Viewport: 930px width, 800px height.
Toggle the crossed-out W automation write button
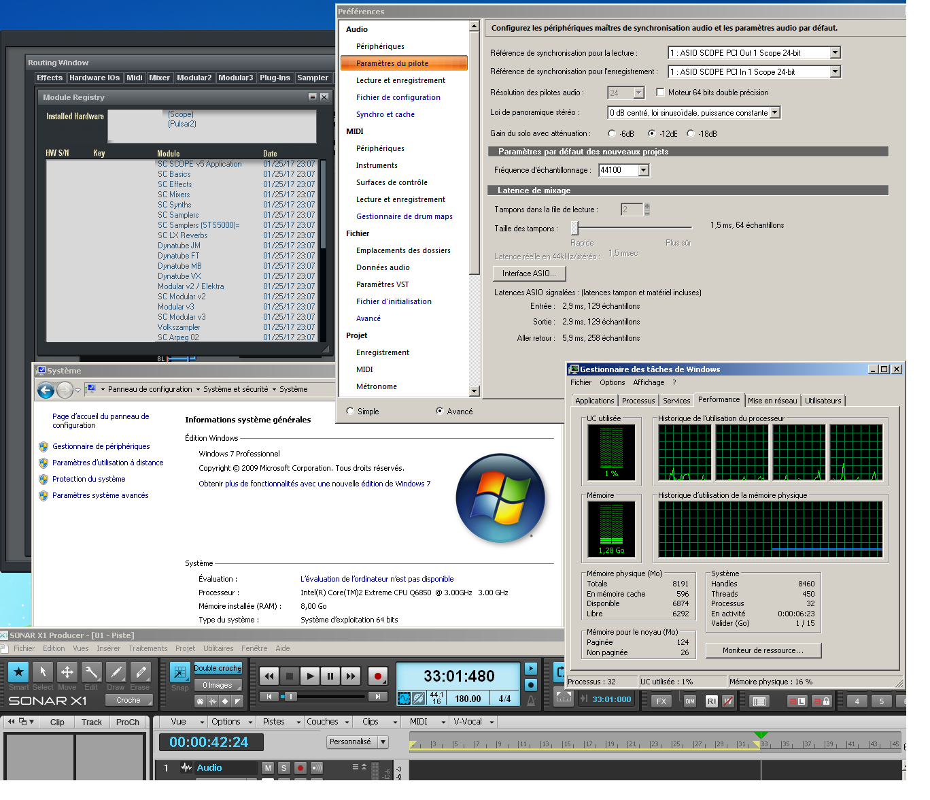728,701
